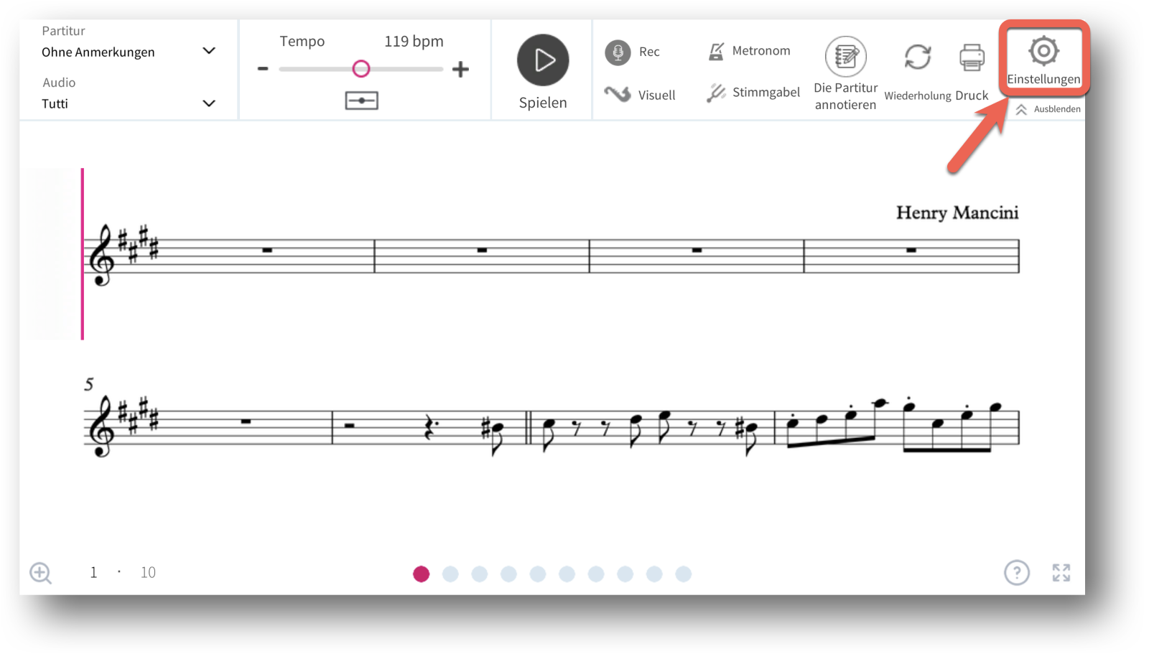Screen dimensions: 1149x654
Task: Toggle the Visuell display option
Action: pos(640,94)
